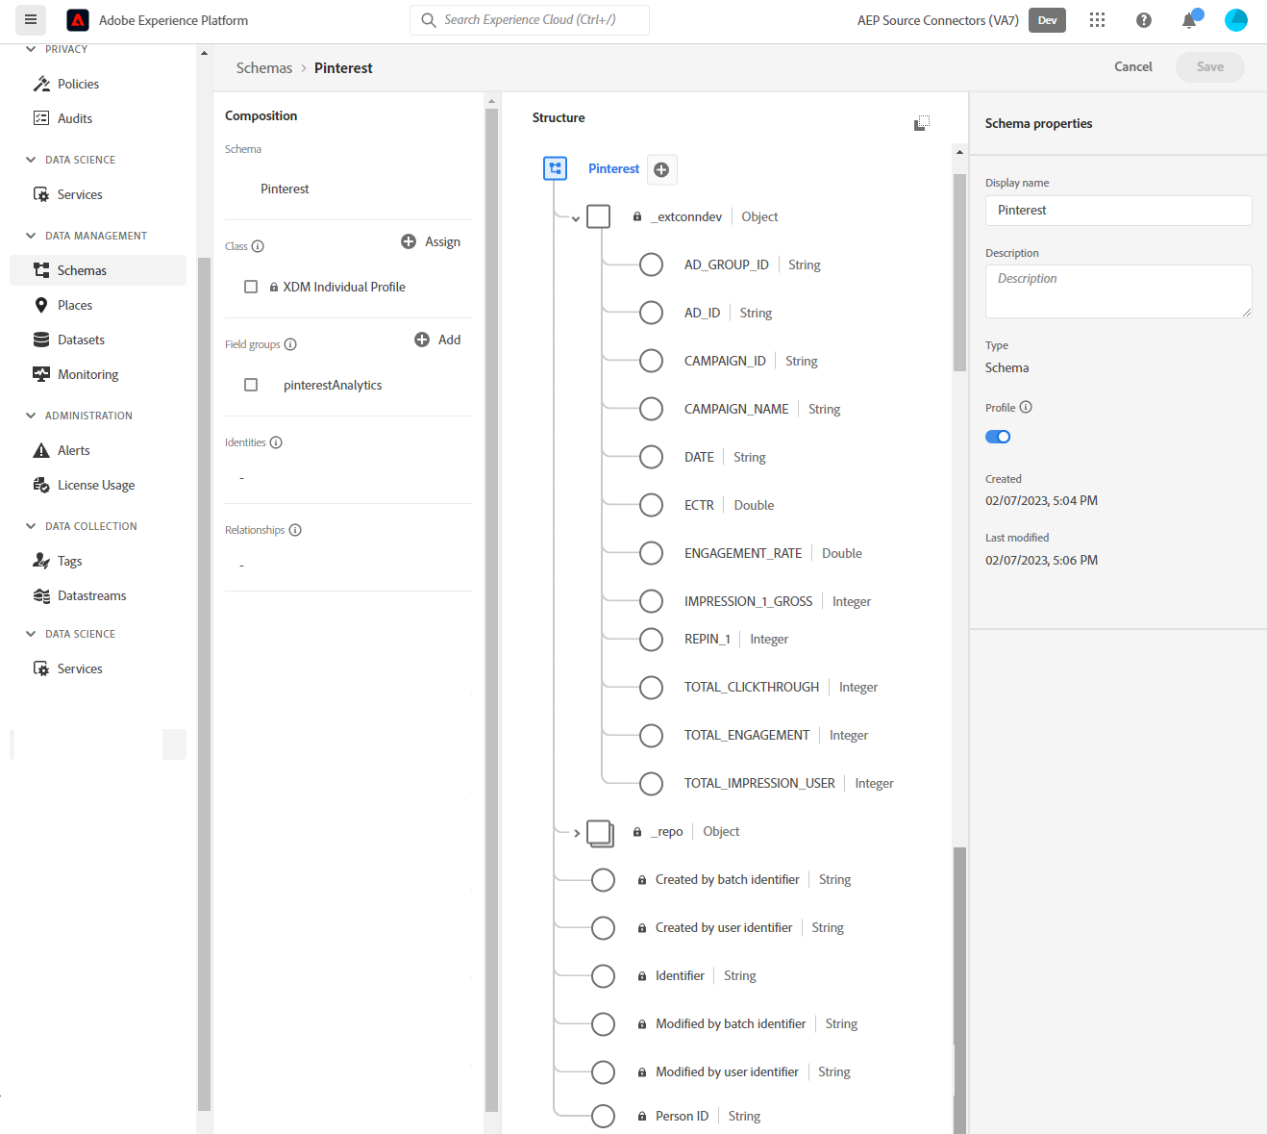Screen dimensions: 1267x1134
Task: Collapse the second Data Science section below Datastreams
Action: click(x=31, y=634)
